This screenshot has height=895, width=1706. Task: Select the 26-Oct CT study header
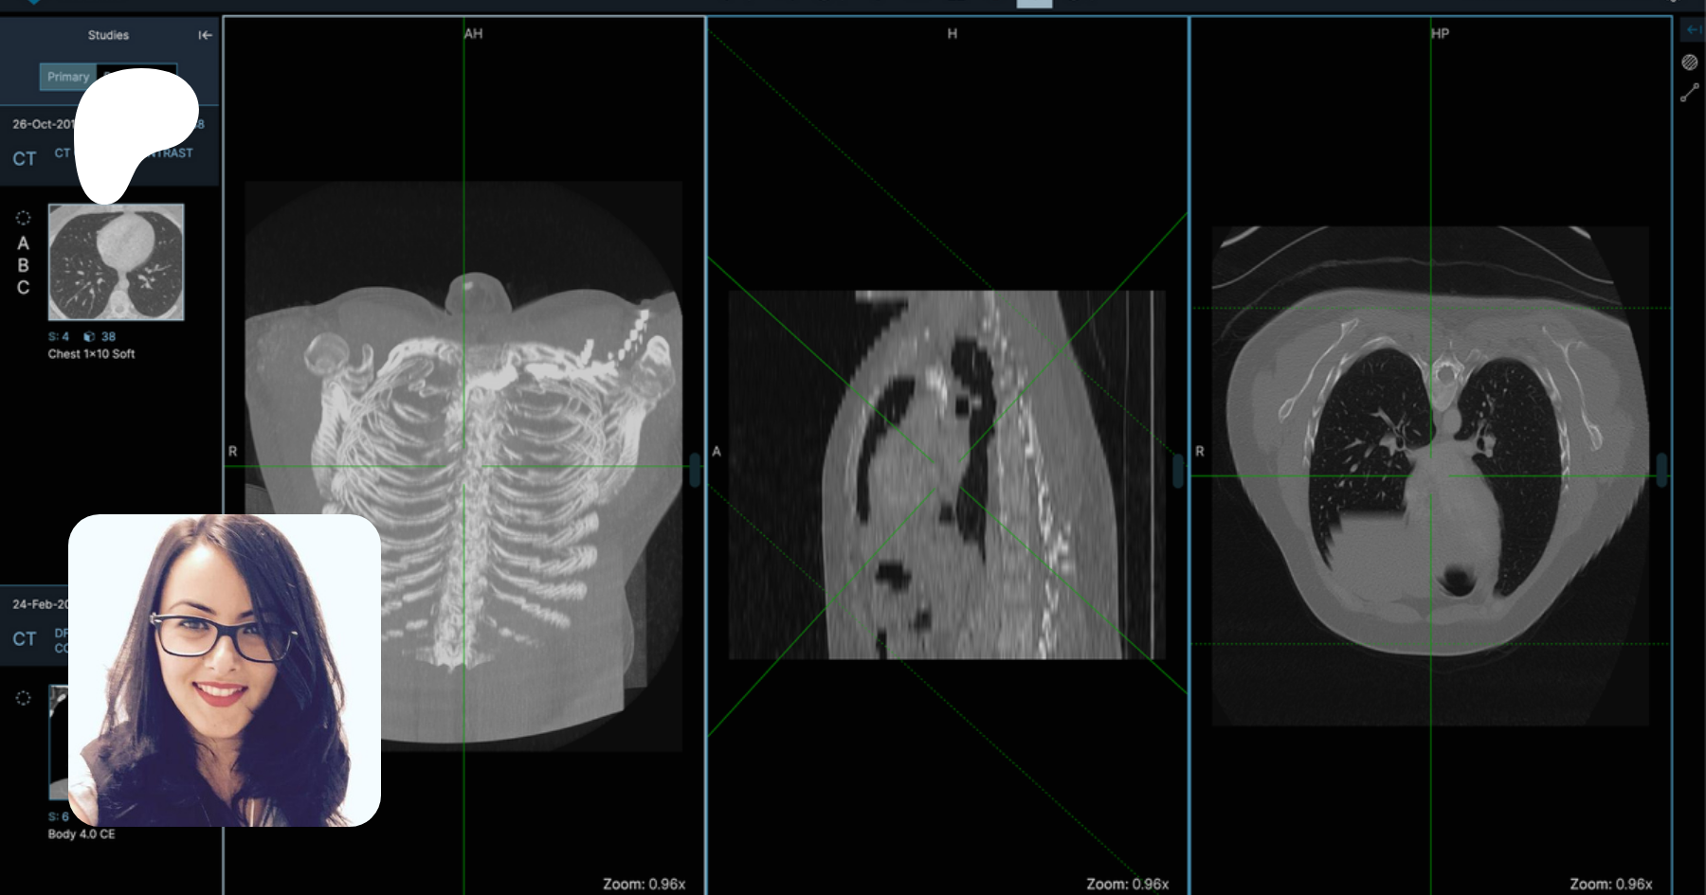click(x=38, y=142)
